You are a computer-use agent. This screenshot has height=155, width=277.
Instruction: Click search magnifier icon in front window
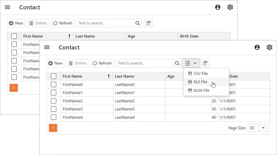[177, 63]
